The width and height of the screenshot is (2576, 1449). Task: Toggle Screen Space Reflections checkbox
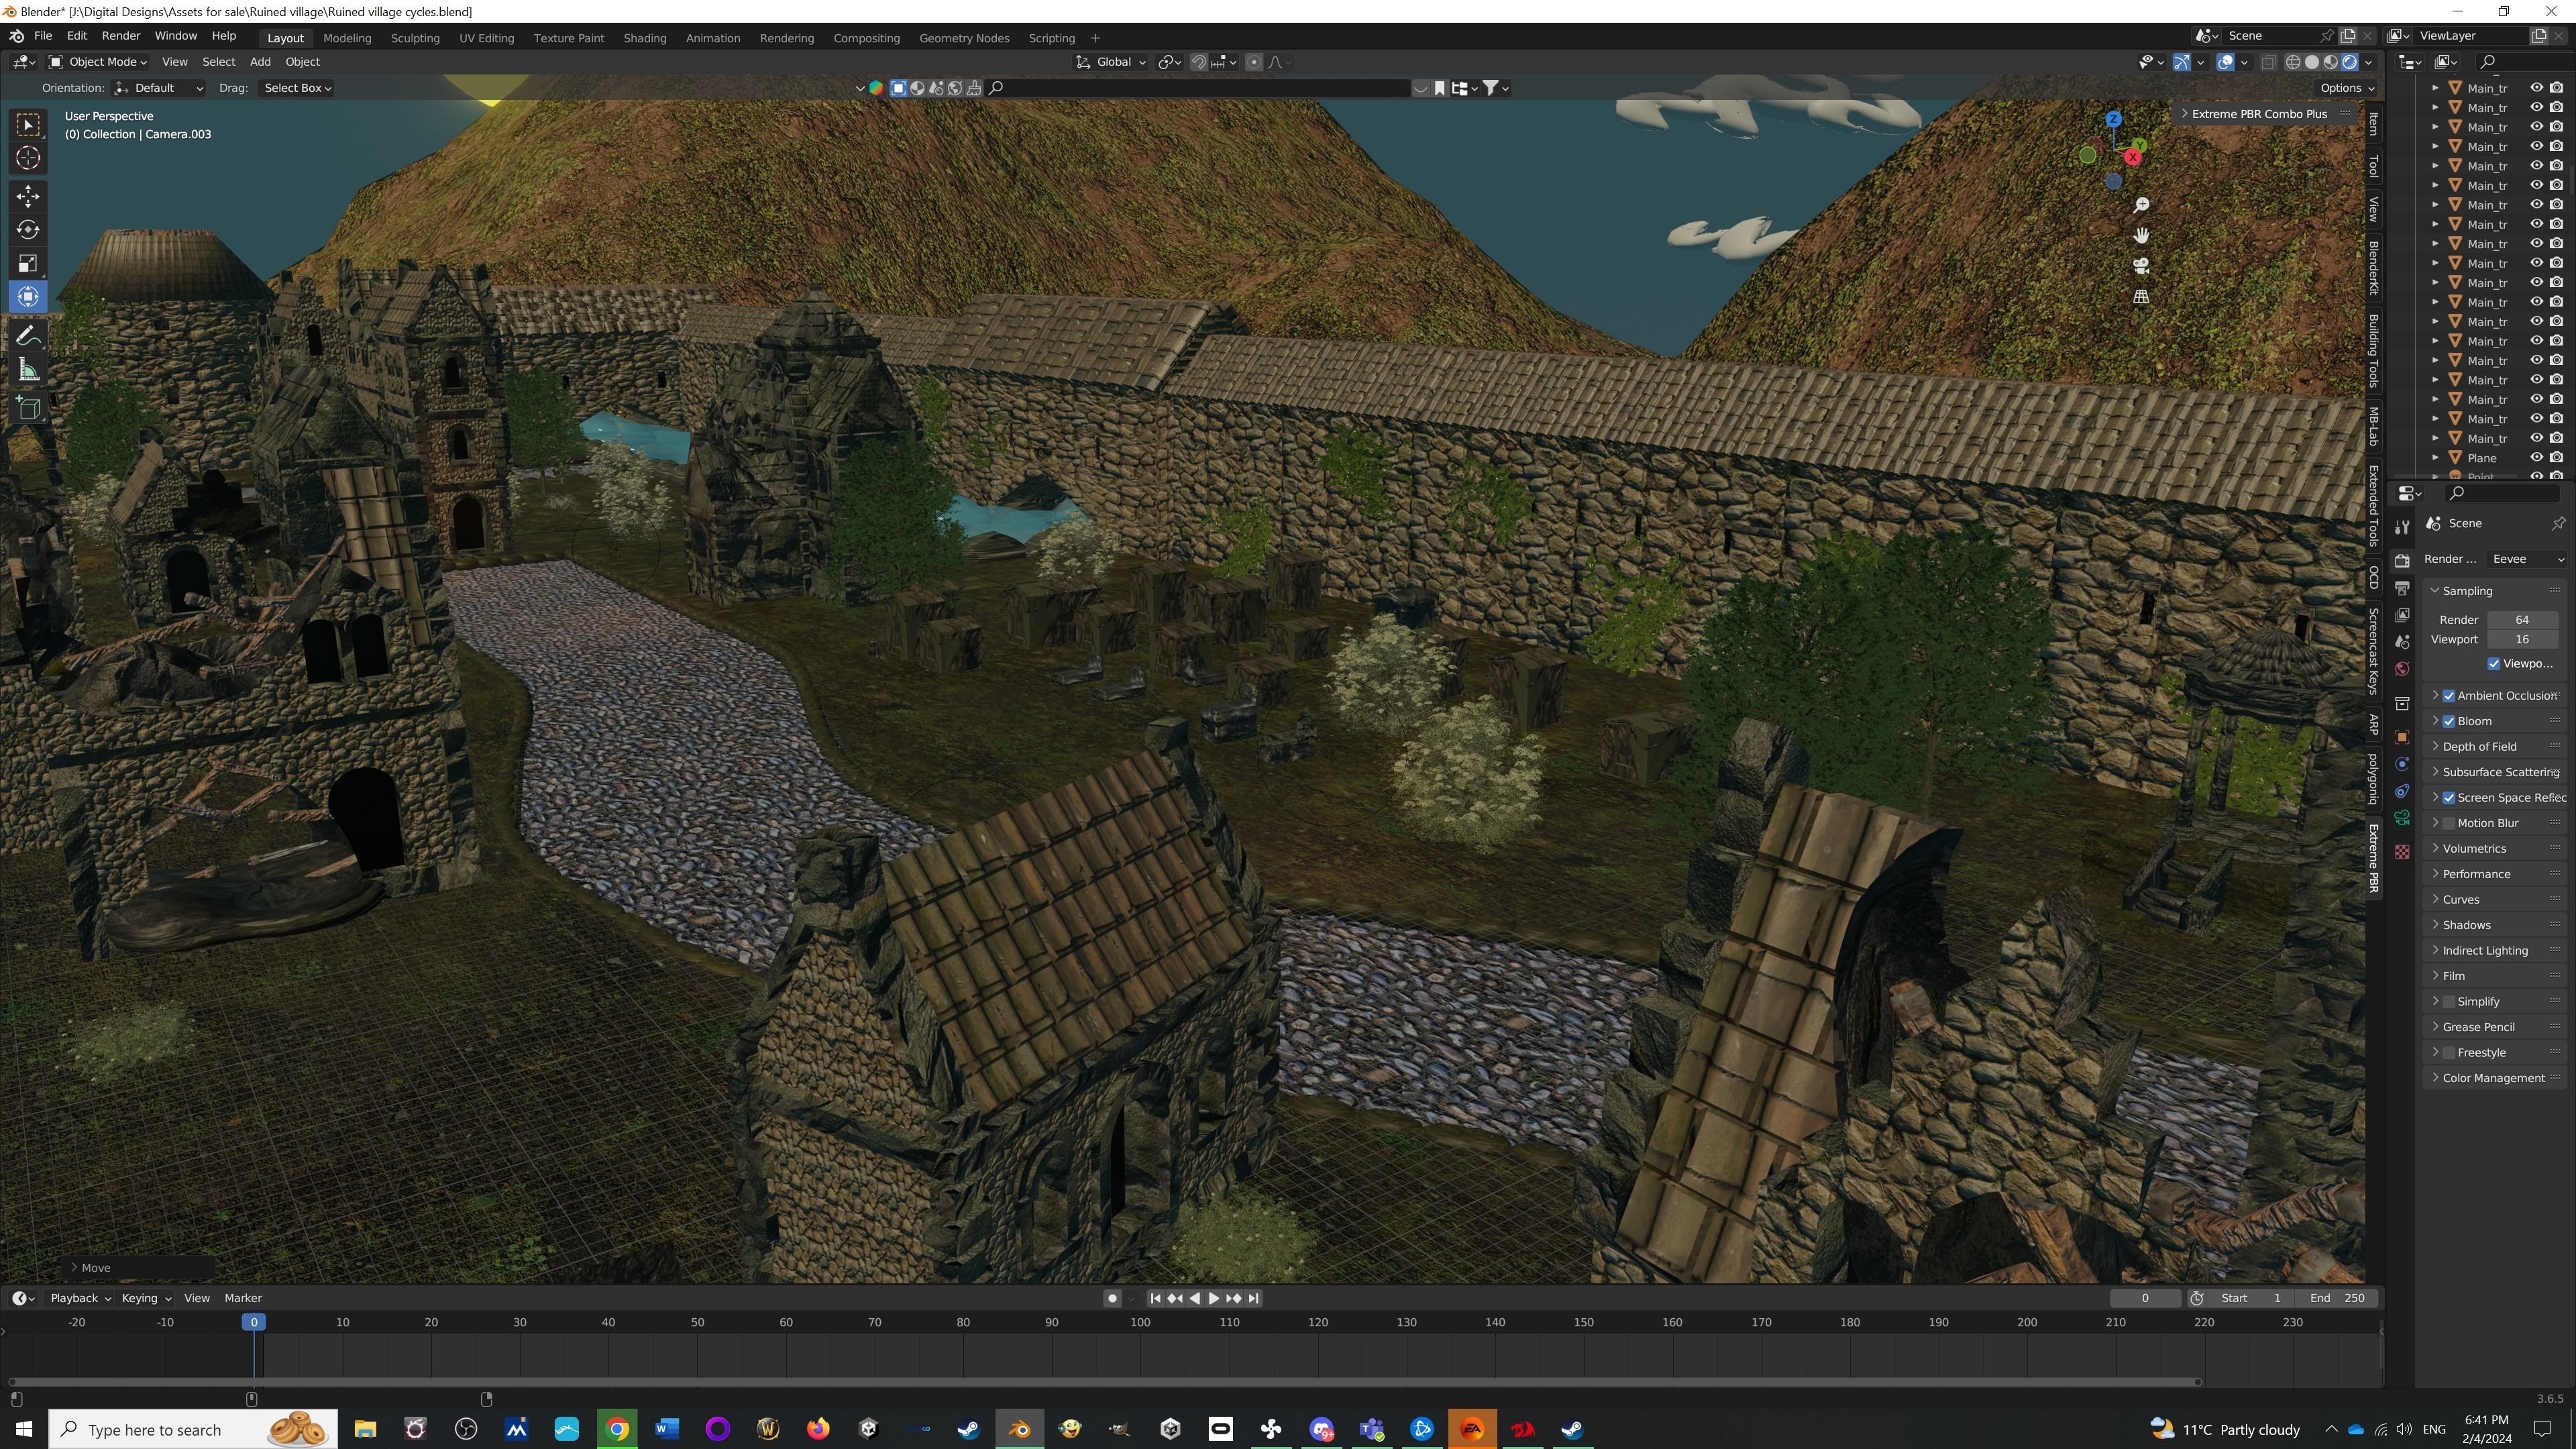pos(2449,798)
